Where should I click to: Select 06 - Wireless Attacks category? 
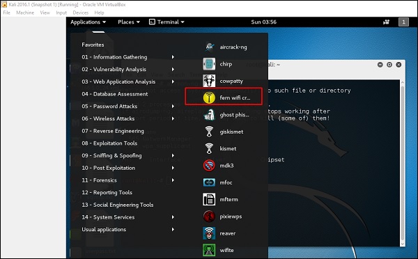[x=108, y=118]
